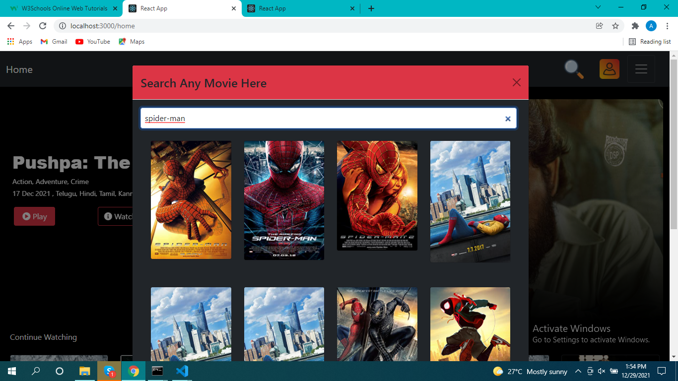Open Cortana circle in the taskbar
Viewport: 678px width, 381px height.
[60, 371]
